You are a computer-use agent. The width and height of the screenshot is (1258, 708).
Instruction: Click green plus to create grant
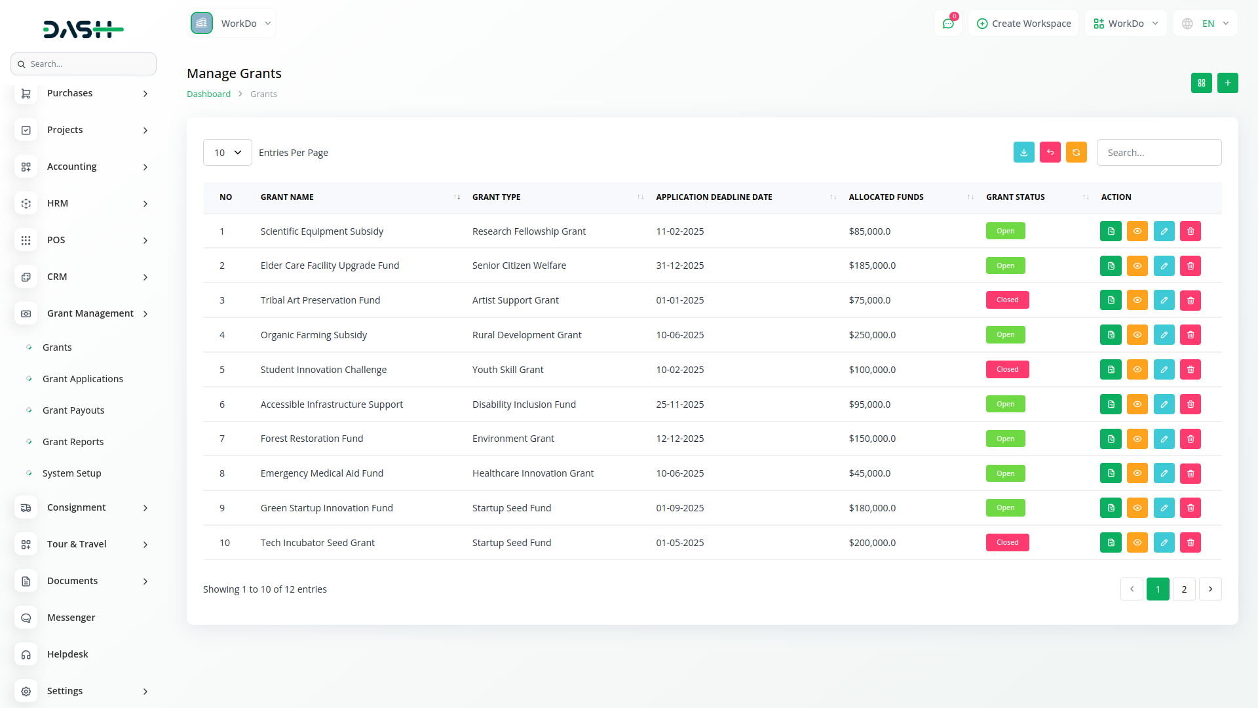tap(1227, 83)
